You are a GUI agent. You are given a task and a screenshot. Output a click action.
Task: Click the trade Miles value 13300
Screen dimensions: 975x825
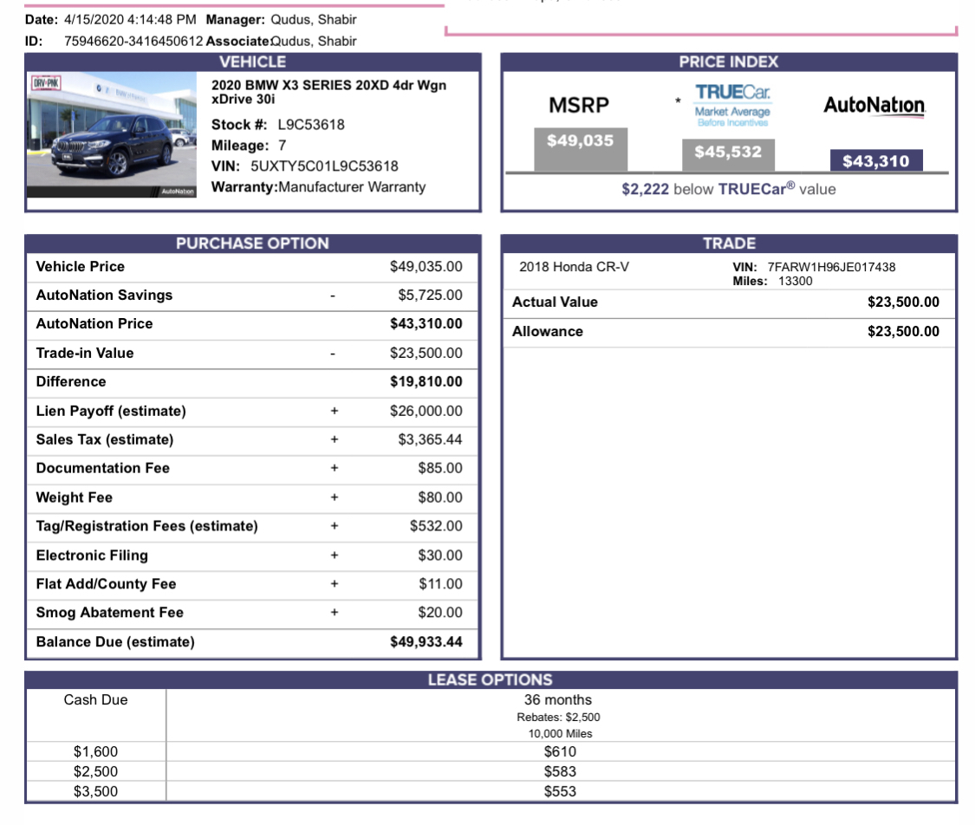click(x=796, y=281)
